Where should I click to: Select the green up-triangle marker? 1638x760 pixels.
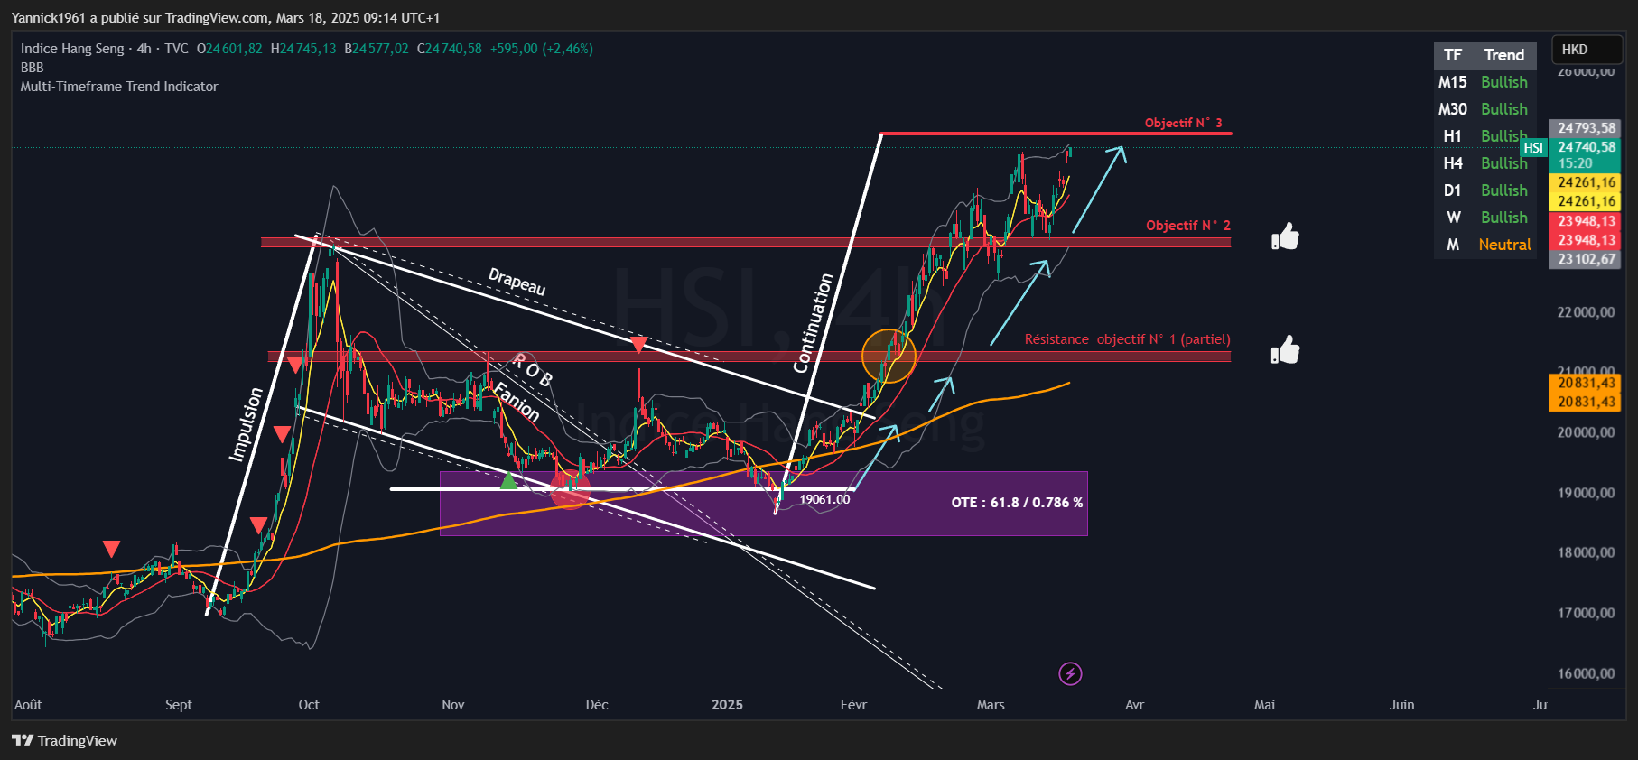coord(508,481)
